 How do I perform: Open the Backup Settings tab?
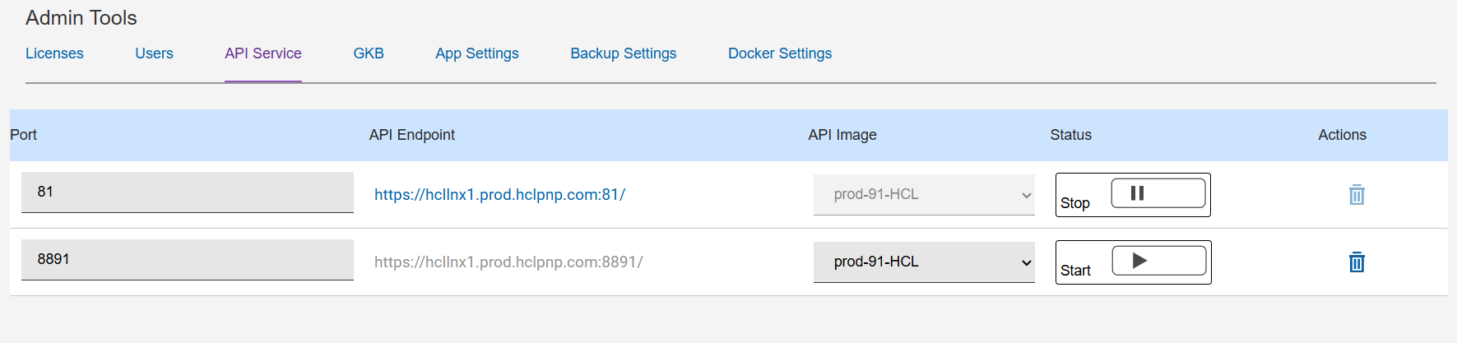point(623,53)
